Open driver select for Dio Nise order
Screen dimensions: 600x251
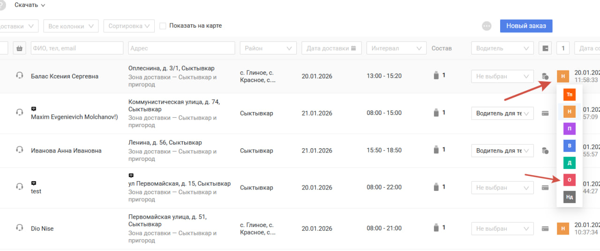pos(502,228)
